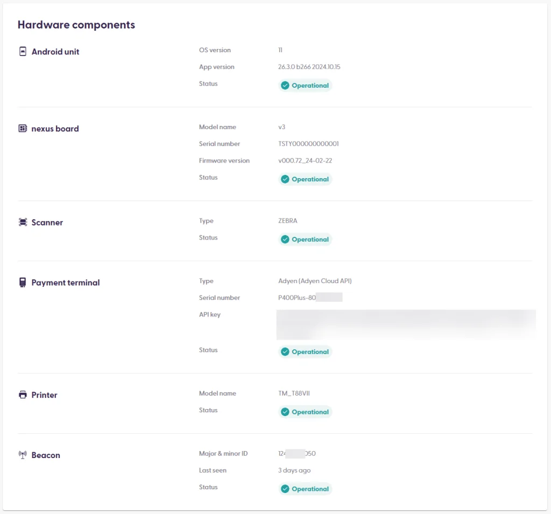Click the Android unit Operational checkmark icon
551x514 pixels.
(x=285, y=86)
